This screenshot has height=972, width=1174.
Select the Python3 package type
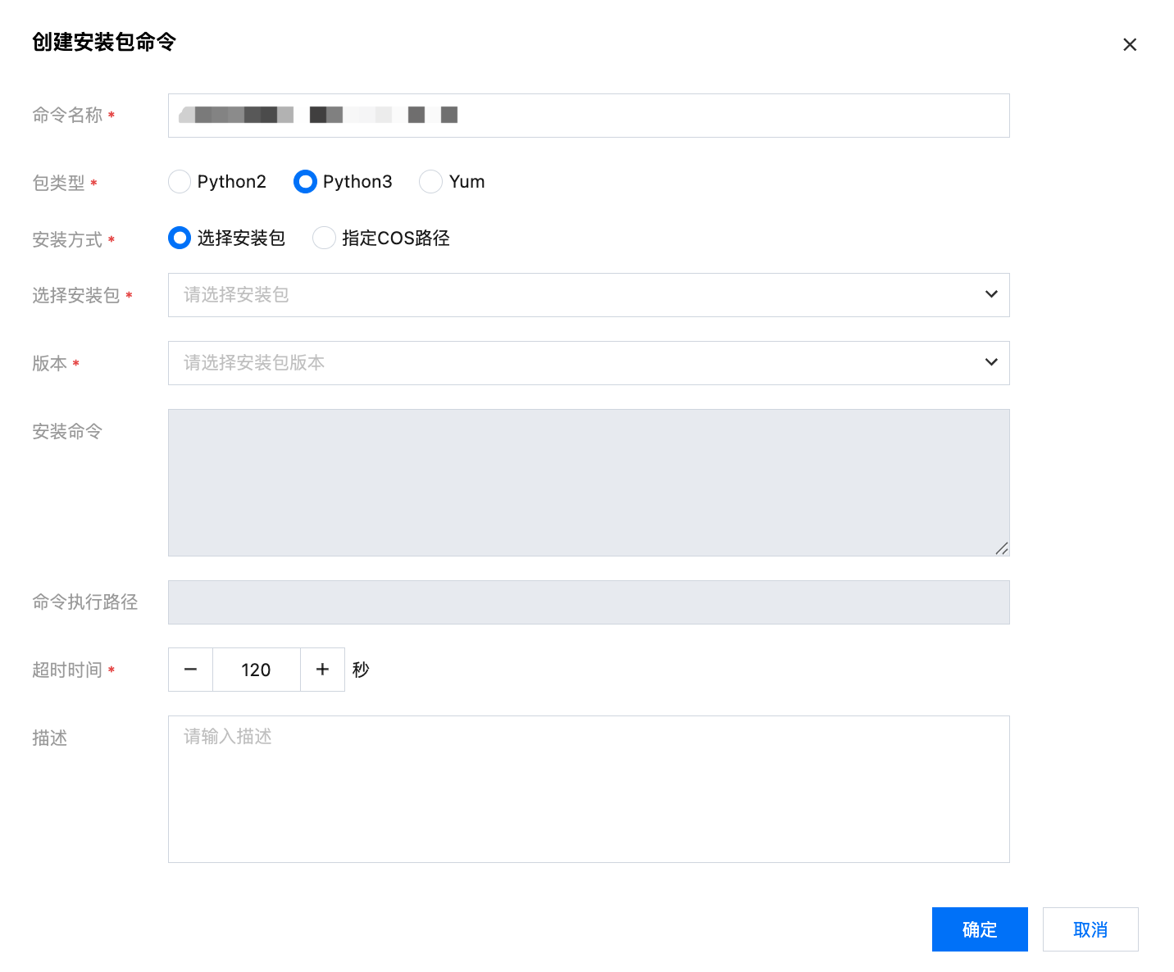(305, 182)
